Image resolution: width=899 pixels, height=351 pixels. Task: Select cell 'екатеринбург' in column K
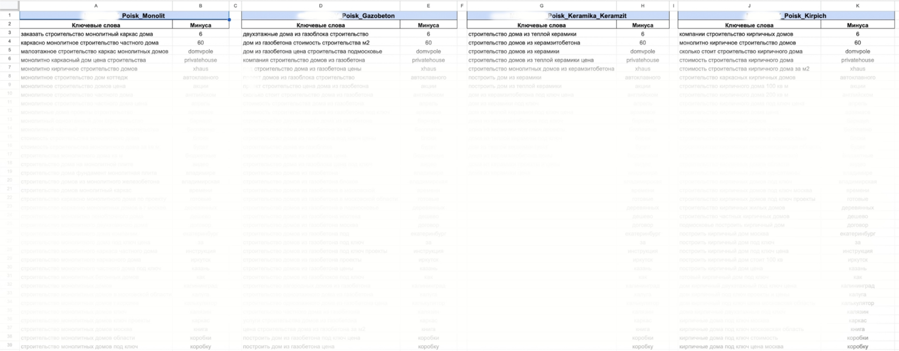click(x=857, y=233)
